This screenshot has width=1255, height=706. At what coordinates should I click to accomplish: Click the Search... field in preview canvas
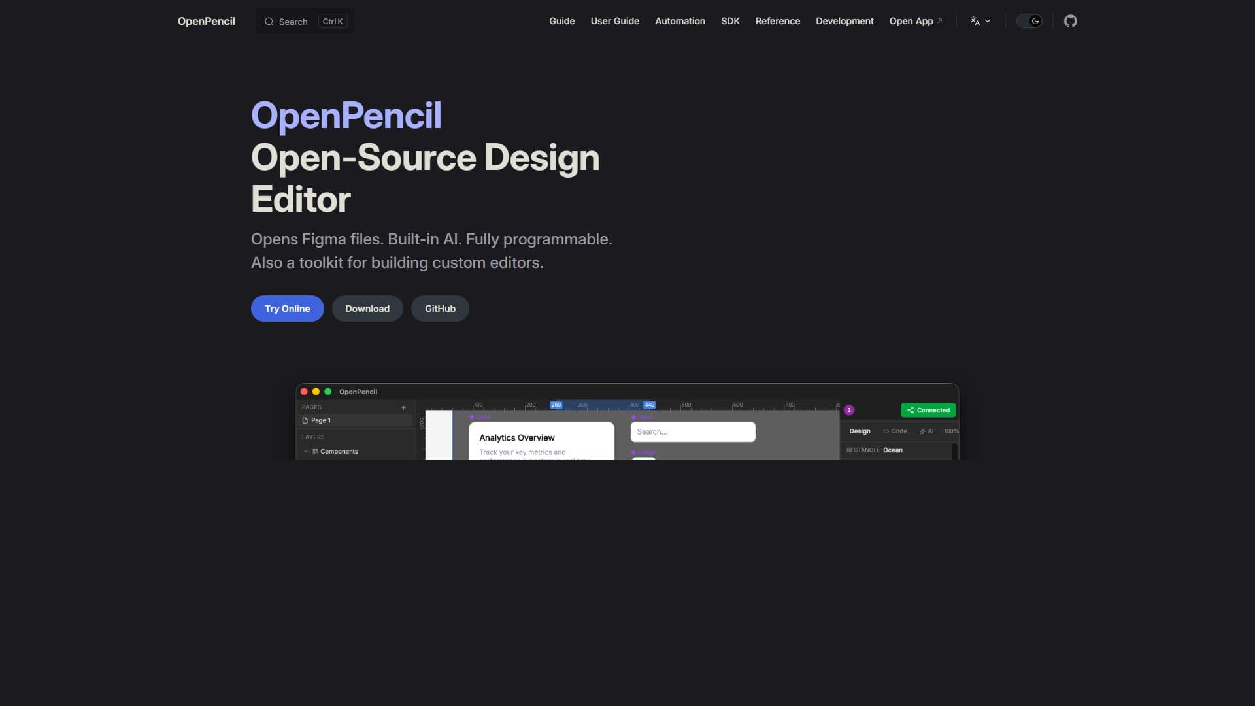[x=692, y=432]
